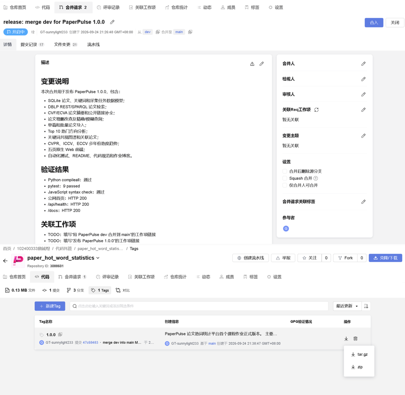The height and width of the screenshot is (395, 405).
Task: Edit the 审核人 assignment
Action: click(x=363, y=94)
